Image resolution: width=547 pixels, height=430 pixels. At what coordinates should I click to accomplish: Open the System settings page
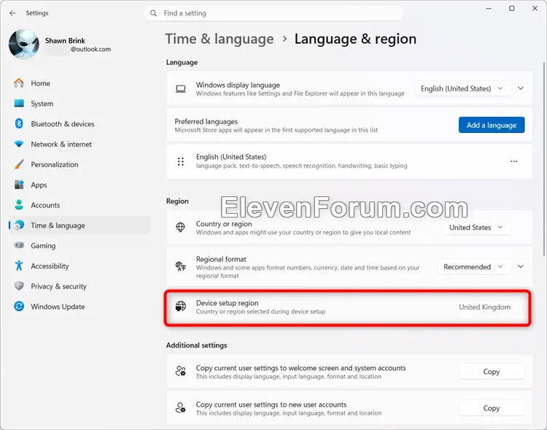[79, 104]
